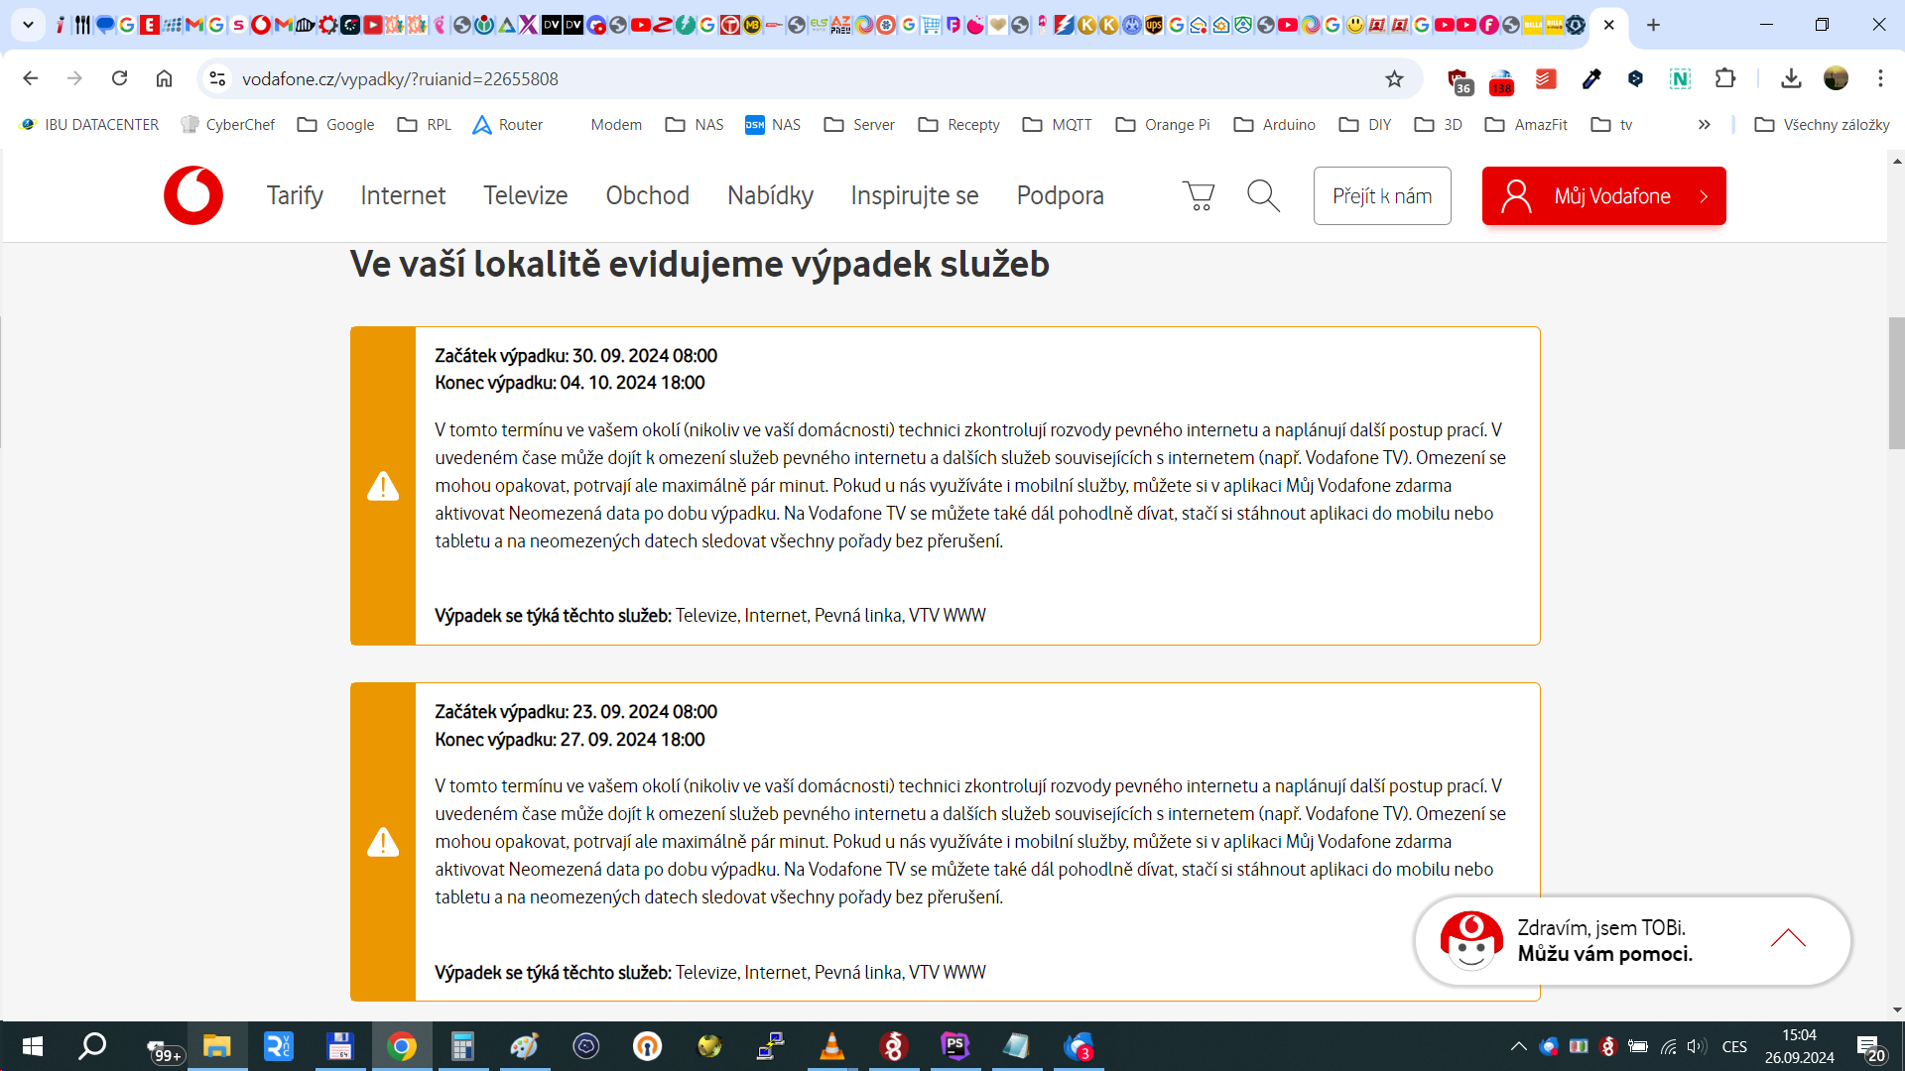The height and width of the screenshot is (1071, 1905).
Task: Click the Můj Vodafone button
Action: tap(1603, 195)
